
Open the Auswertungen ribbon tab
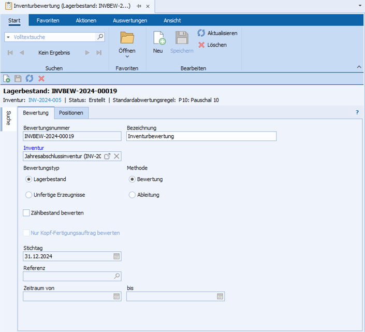click(130, 20)
